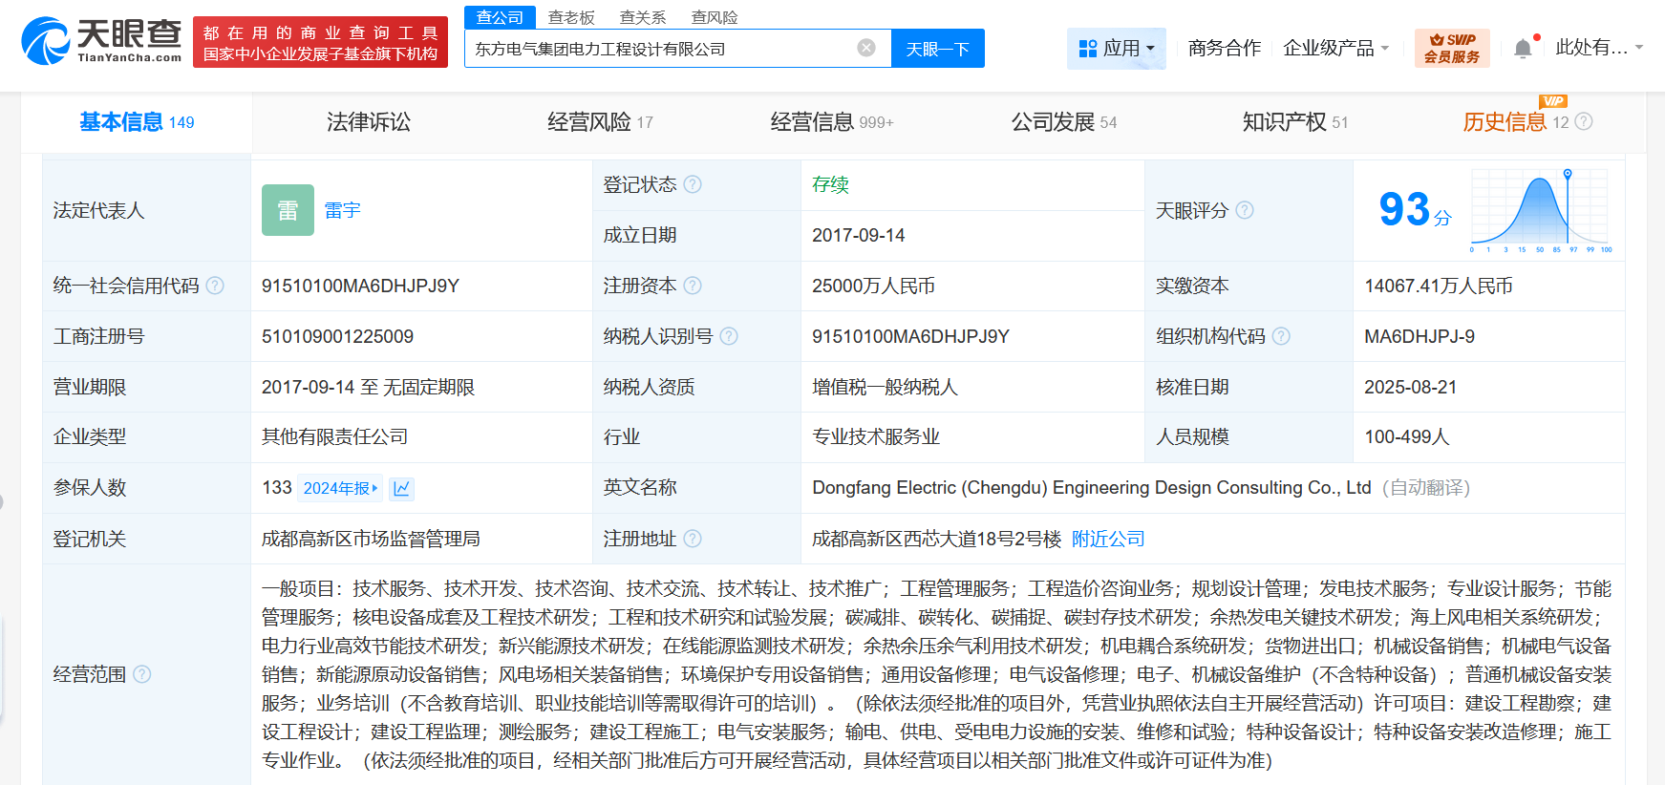Open the insured headcount trend chart icon
Viewport: 1665px width, 785px height.
click(x=402, y=489)
